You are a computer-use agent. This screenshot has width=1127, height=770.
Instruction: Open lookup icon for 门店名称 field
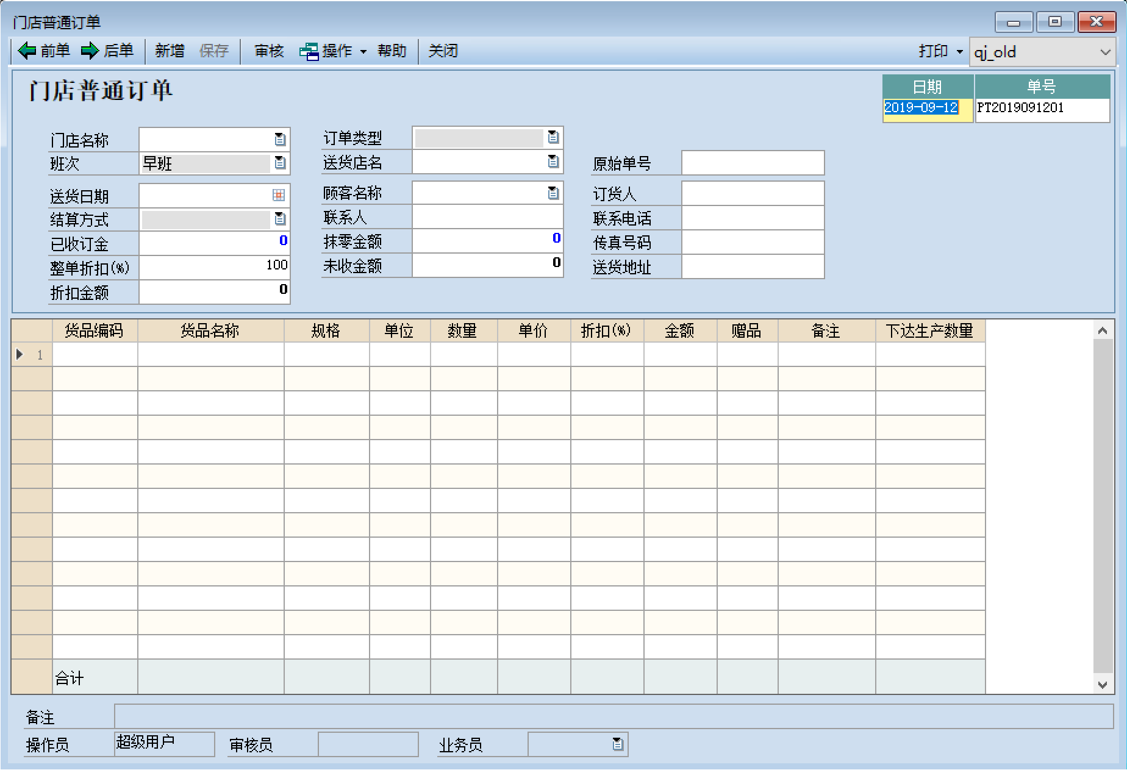coord(280,140)
